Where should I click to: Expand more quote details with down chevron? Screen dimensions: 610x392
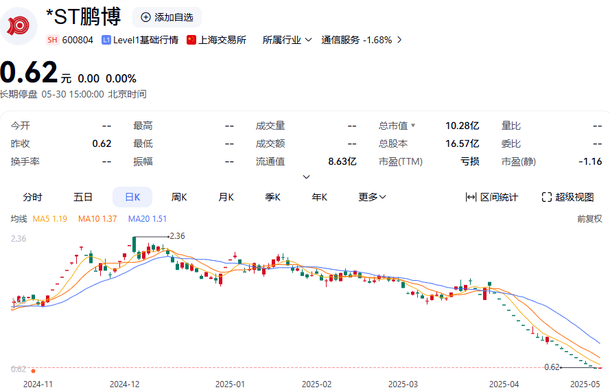[306, 176]
